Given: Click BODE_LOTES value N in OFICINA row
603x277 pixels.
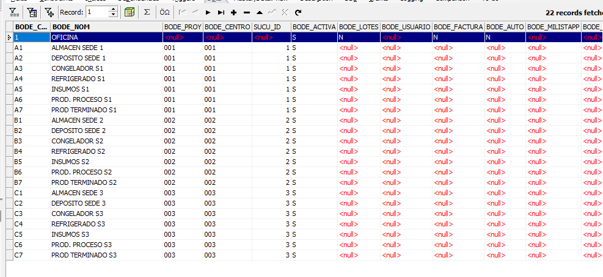Looking at the screenshot, I should coord(359,37).
